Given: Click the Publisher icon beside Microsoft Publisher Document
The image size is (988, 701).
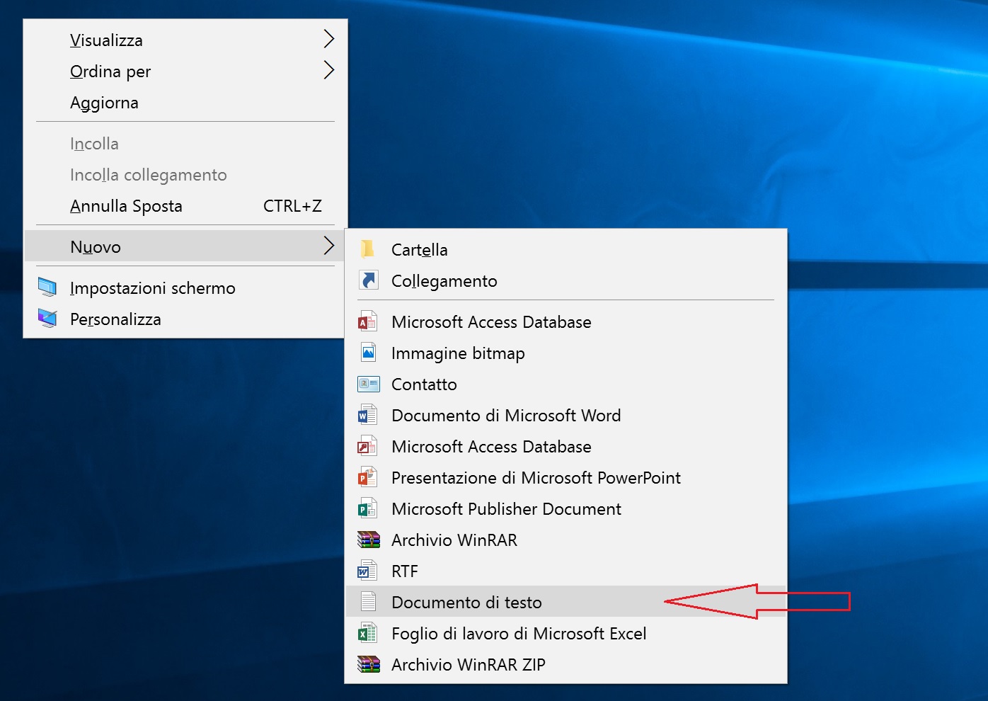Looking at the screenshot, I should point(367,508).
